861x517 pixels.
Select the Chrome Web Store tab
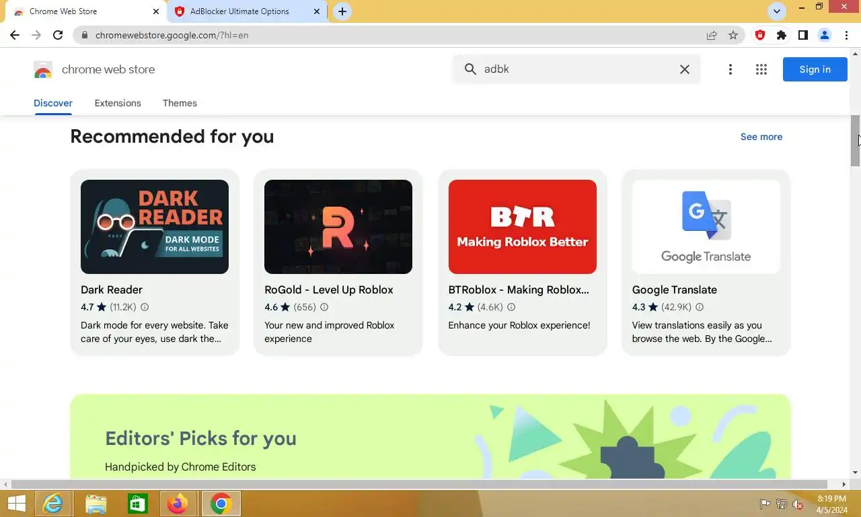85,11
